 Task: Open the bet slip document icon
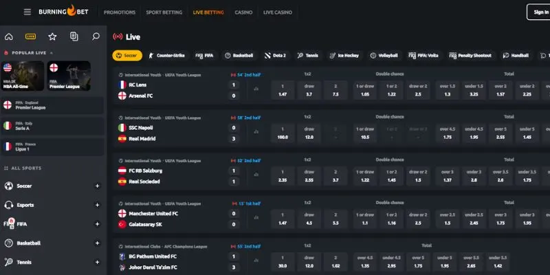[x=74, y=36]
